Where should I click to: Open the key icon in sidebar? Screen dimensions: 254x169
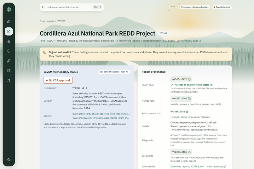pyautogui.click(x=9, y=61)
